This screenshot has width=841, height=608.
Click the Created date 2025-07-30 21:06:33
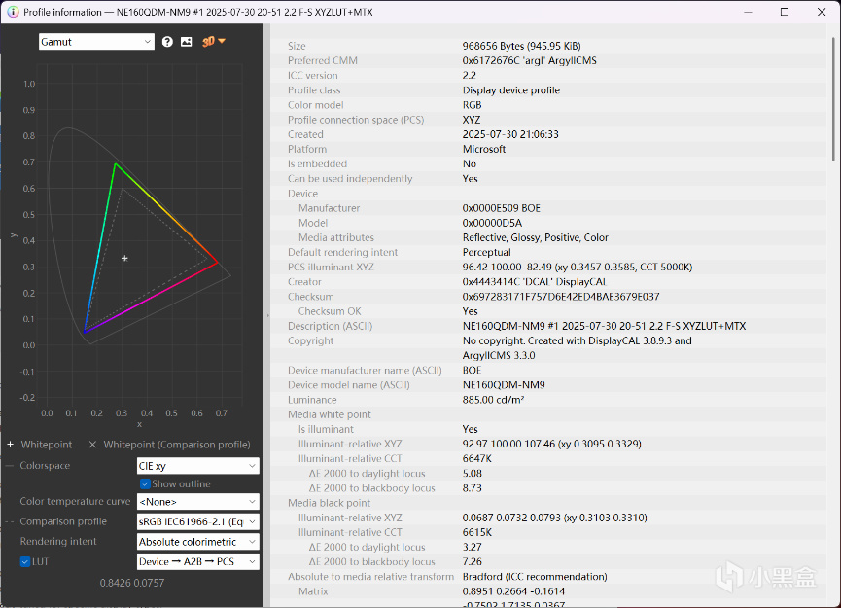point(510,134)
